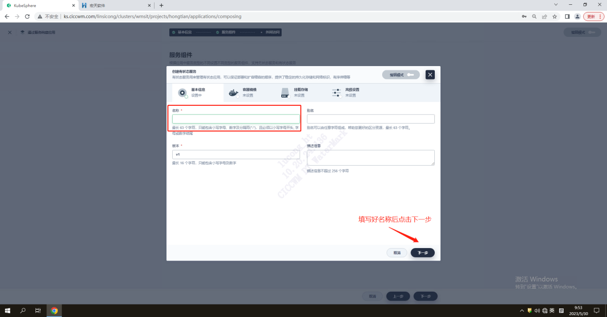Click 下一步 in the dialog footer

(x=423, y=253)
